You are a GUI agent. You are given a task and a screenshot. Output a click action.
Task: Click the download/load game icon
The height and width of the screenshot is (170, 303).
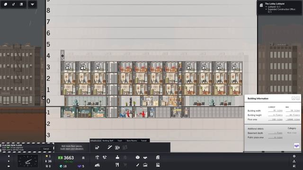click(x=294, y=161)
